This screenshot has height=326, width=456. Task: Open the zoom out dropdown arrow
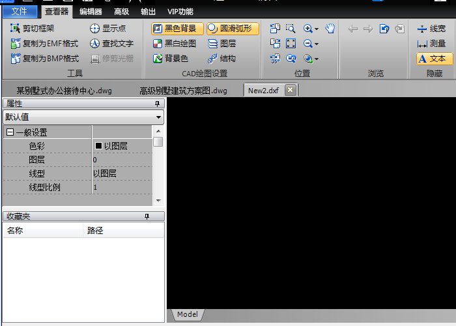point(317,44)
